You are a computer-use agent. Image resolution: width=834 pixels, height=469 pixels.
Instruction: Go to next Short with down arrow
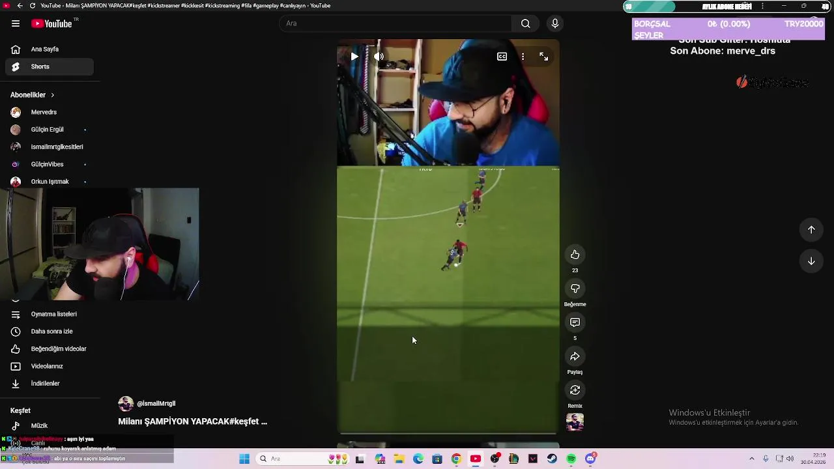click(811, 261)
